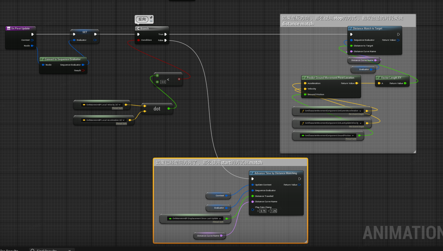Click the On Pivot Update exec output pin
Viewport: 443px width, 251px height.
(x=32, y=34)
